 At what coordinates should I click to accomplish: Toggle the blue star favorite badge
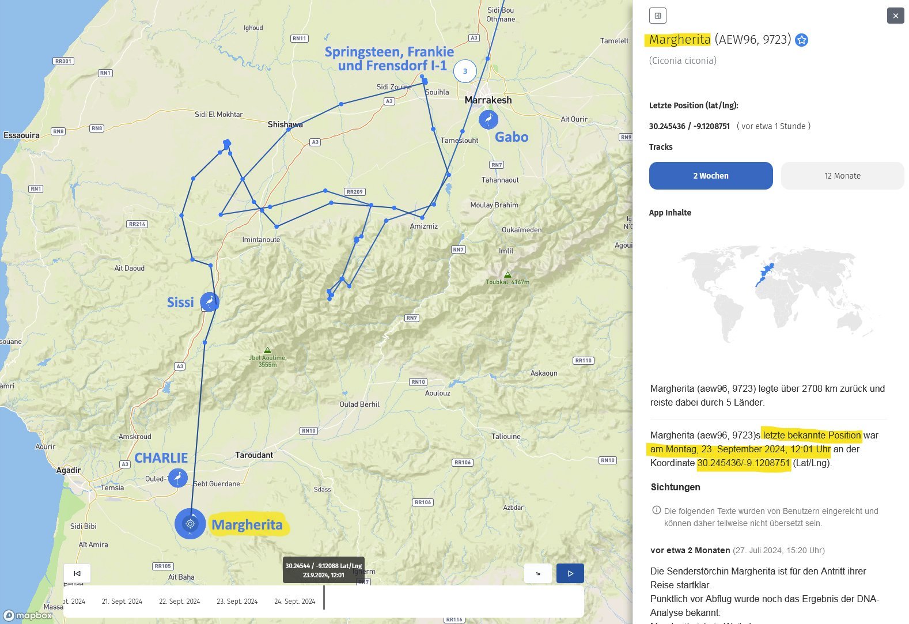tap(801, 40)
